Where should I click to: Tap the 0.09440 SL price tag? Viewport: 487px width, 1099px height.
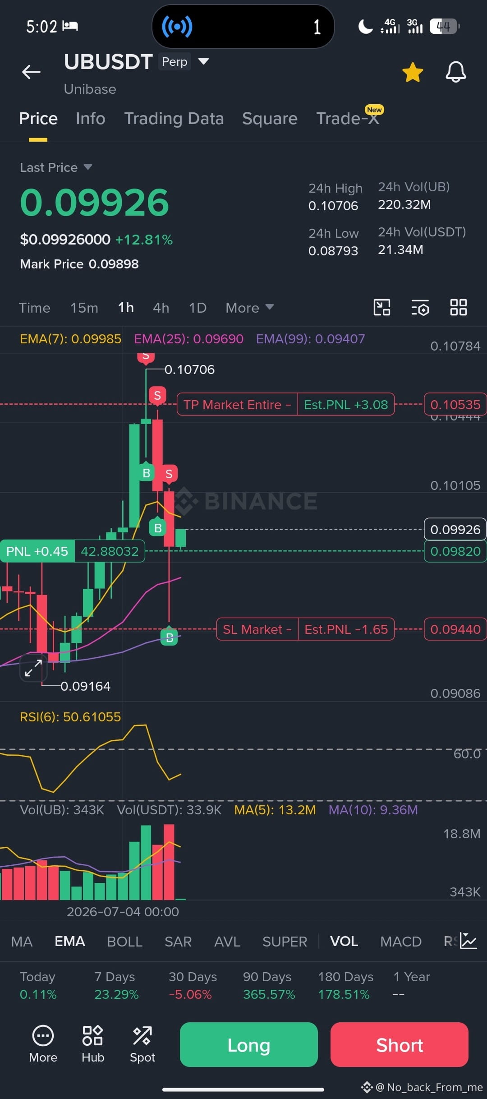pos(455,629)
